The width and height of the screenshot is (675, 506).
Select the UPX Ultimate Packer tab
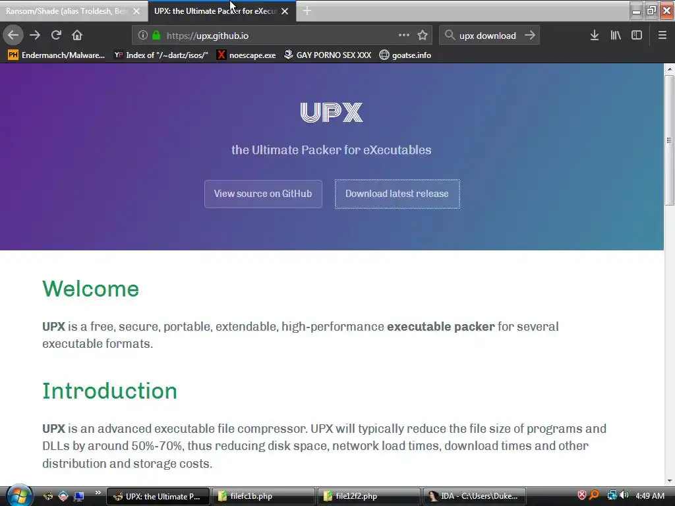click(x=215, y=11)
